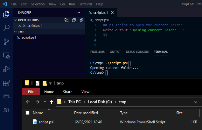Image resolution: width=202 pixels, height=130 pixels.
Task: Open Home ribbon tab in File Explorer
Action: (x=49, y=92)
